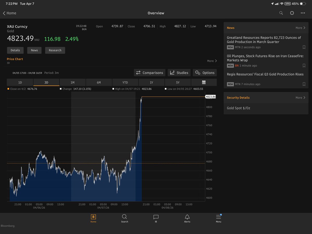This screenshot has height=234, width=312.
Task: Click the 2.49% percent change value
Action: 72,39
